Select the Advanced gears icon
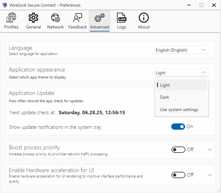The height and width of the screenshot is (193, 221). [x=100, y=17]
